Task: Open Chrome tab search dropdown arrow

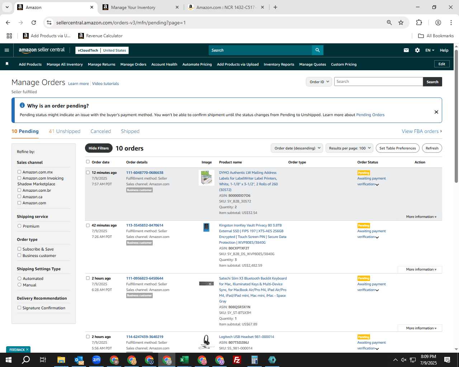Action: [x=7, y=7]
